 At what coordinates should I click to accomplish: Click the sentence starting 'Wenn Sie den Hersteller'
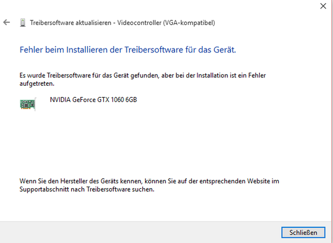[150, 185]
